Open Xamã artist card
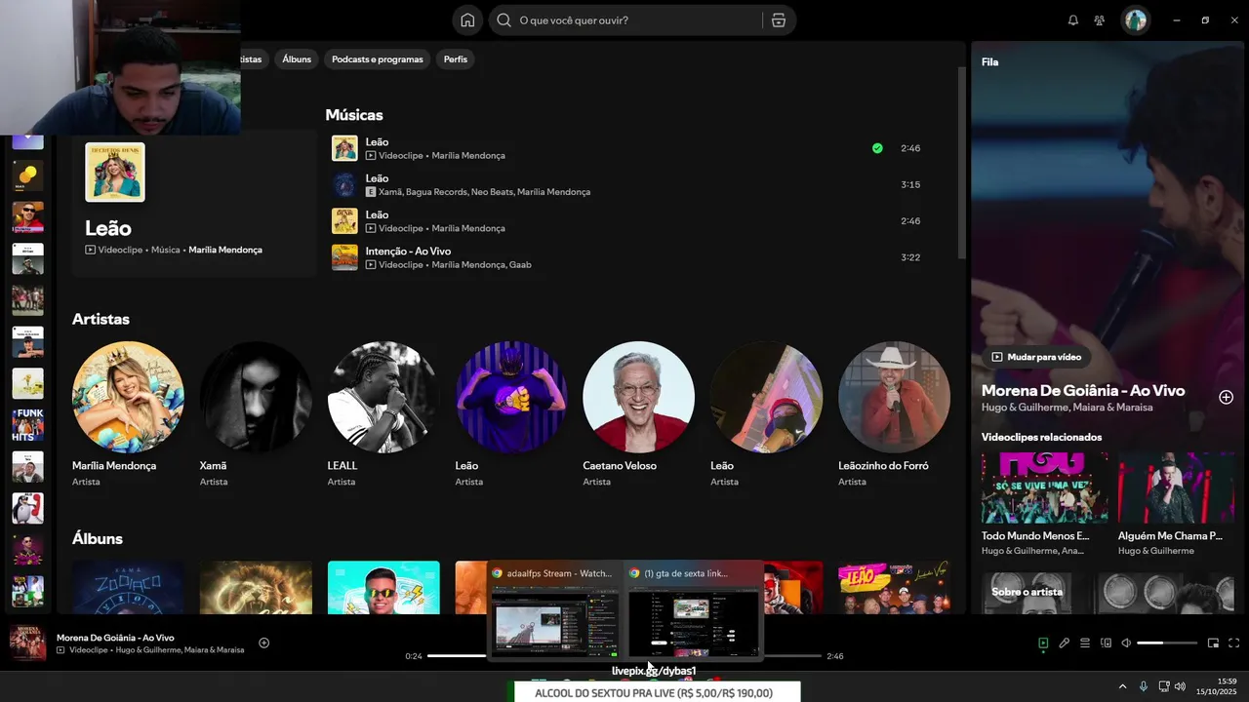The height and width of the screenshot is (702, 1249). click(256, 414)
